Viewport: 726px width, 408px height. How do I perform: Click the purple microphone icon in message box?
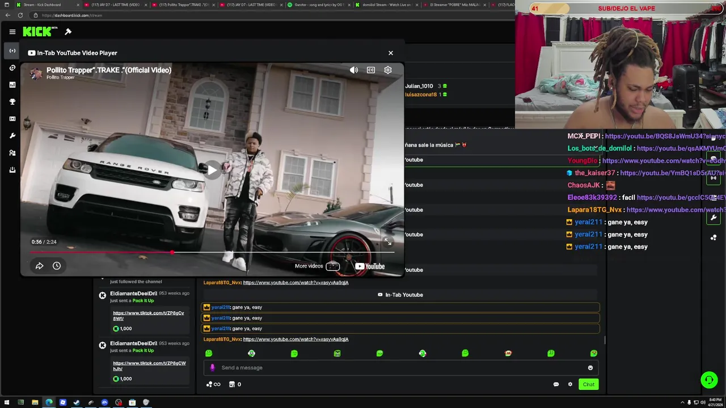pyautogui.click(x=212, y=368)
